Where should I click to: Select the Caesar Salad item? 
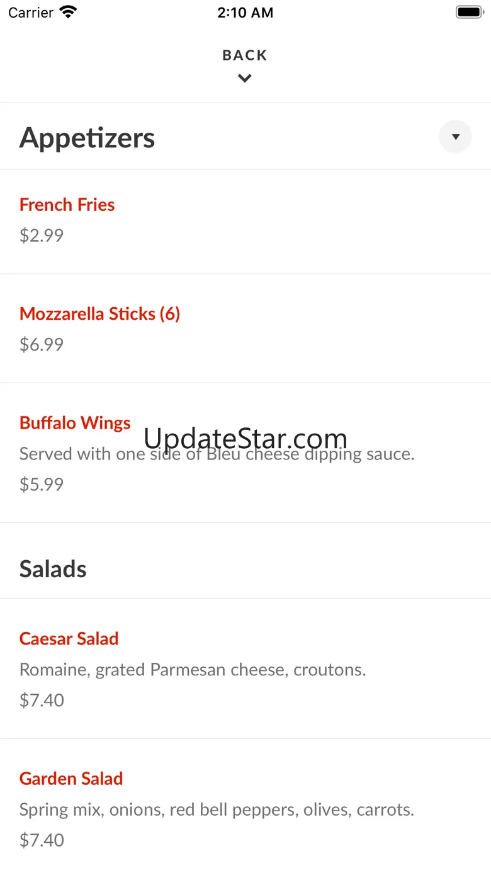(69, 638)
